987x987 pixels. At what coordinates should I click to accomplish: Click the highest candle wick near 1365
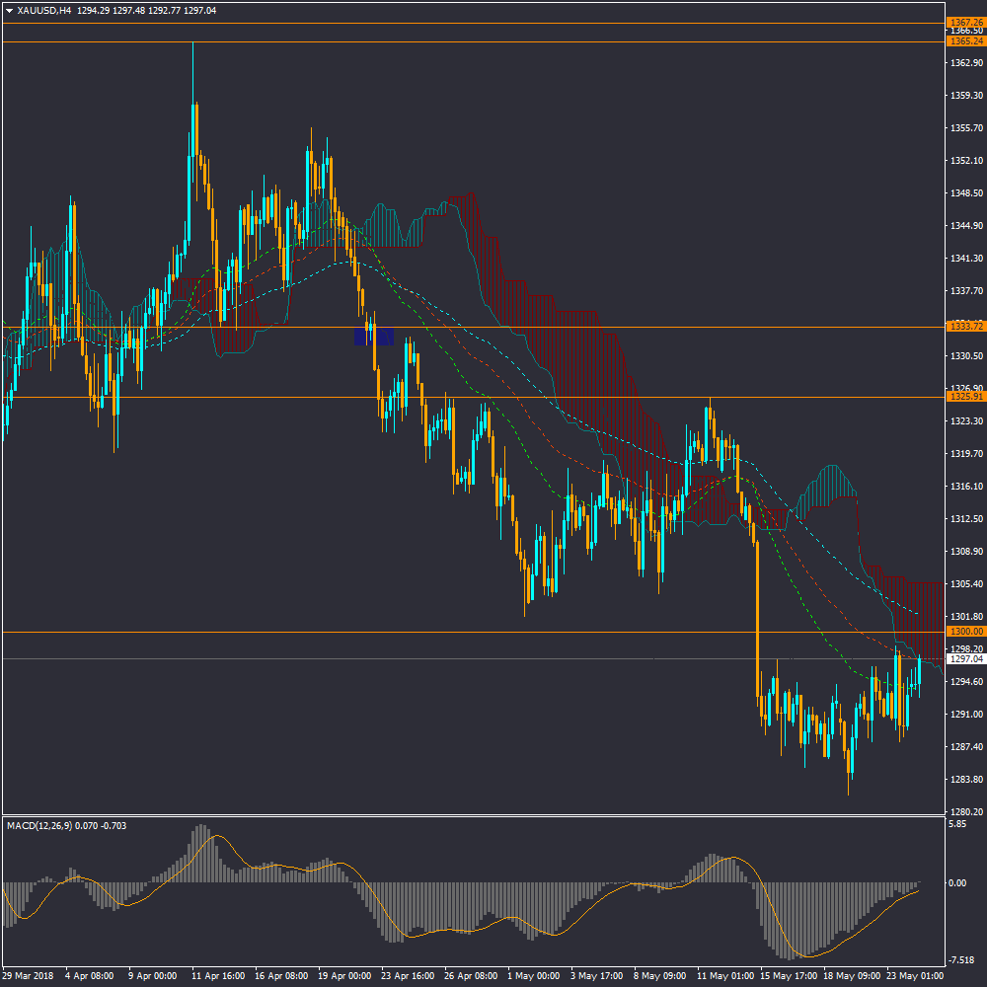(x=192, y=69)
